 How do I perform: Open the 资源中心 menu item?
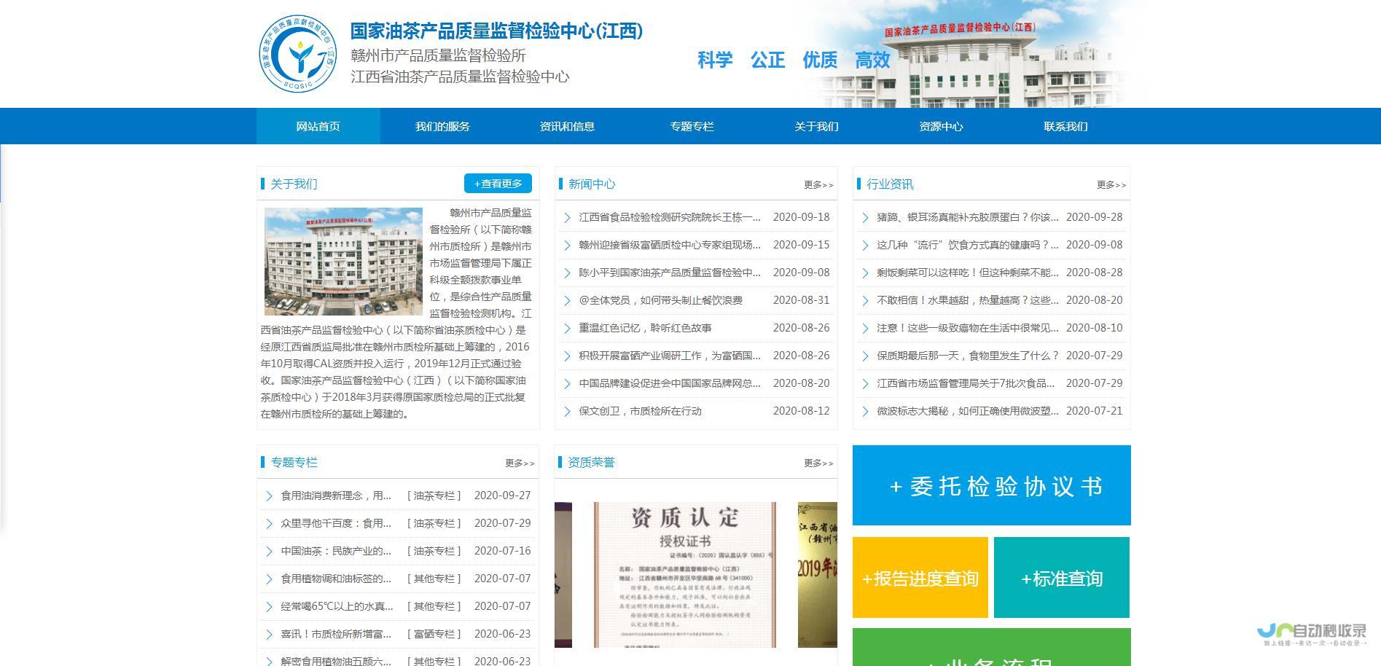pyautogui.click(x=941, y=126)
